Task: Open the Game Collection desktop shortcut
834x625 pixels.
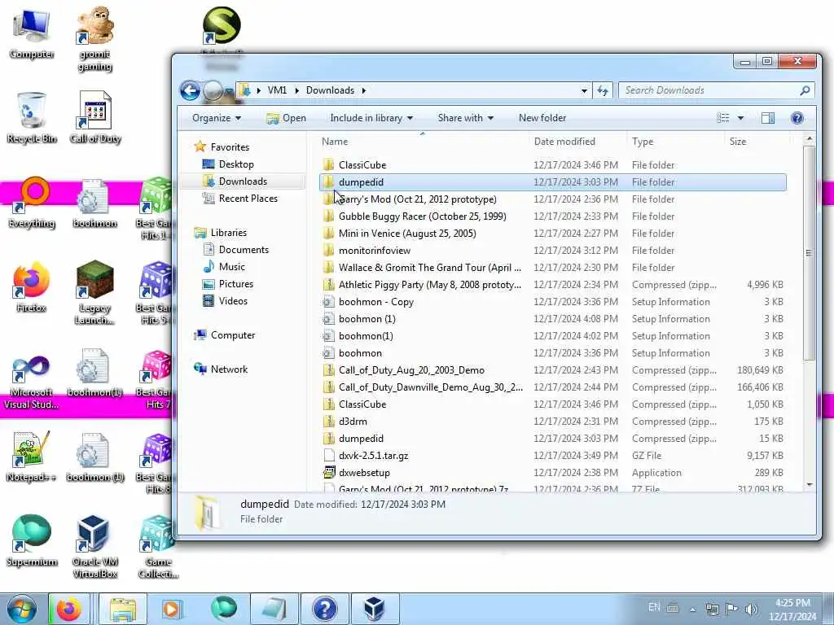Action: tap(158, 546)
